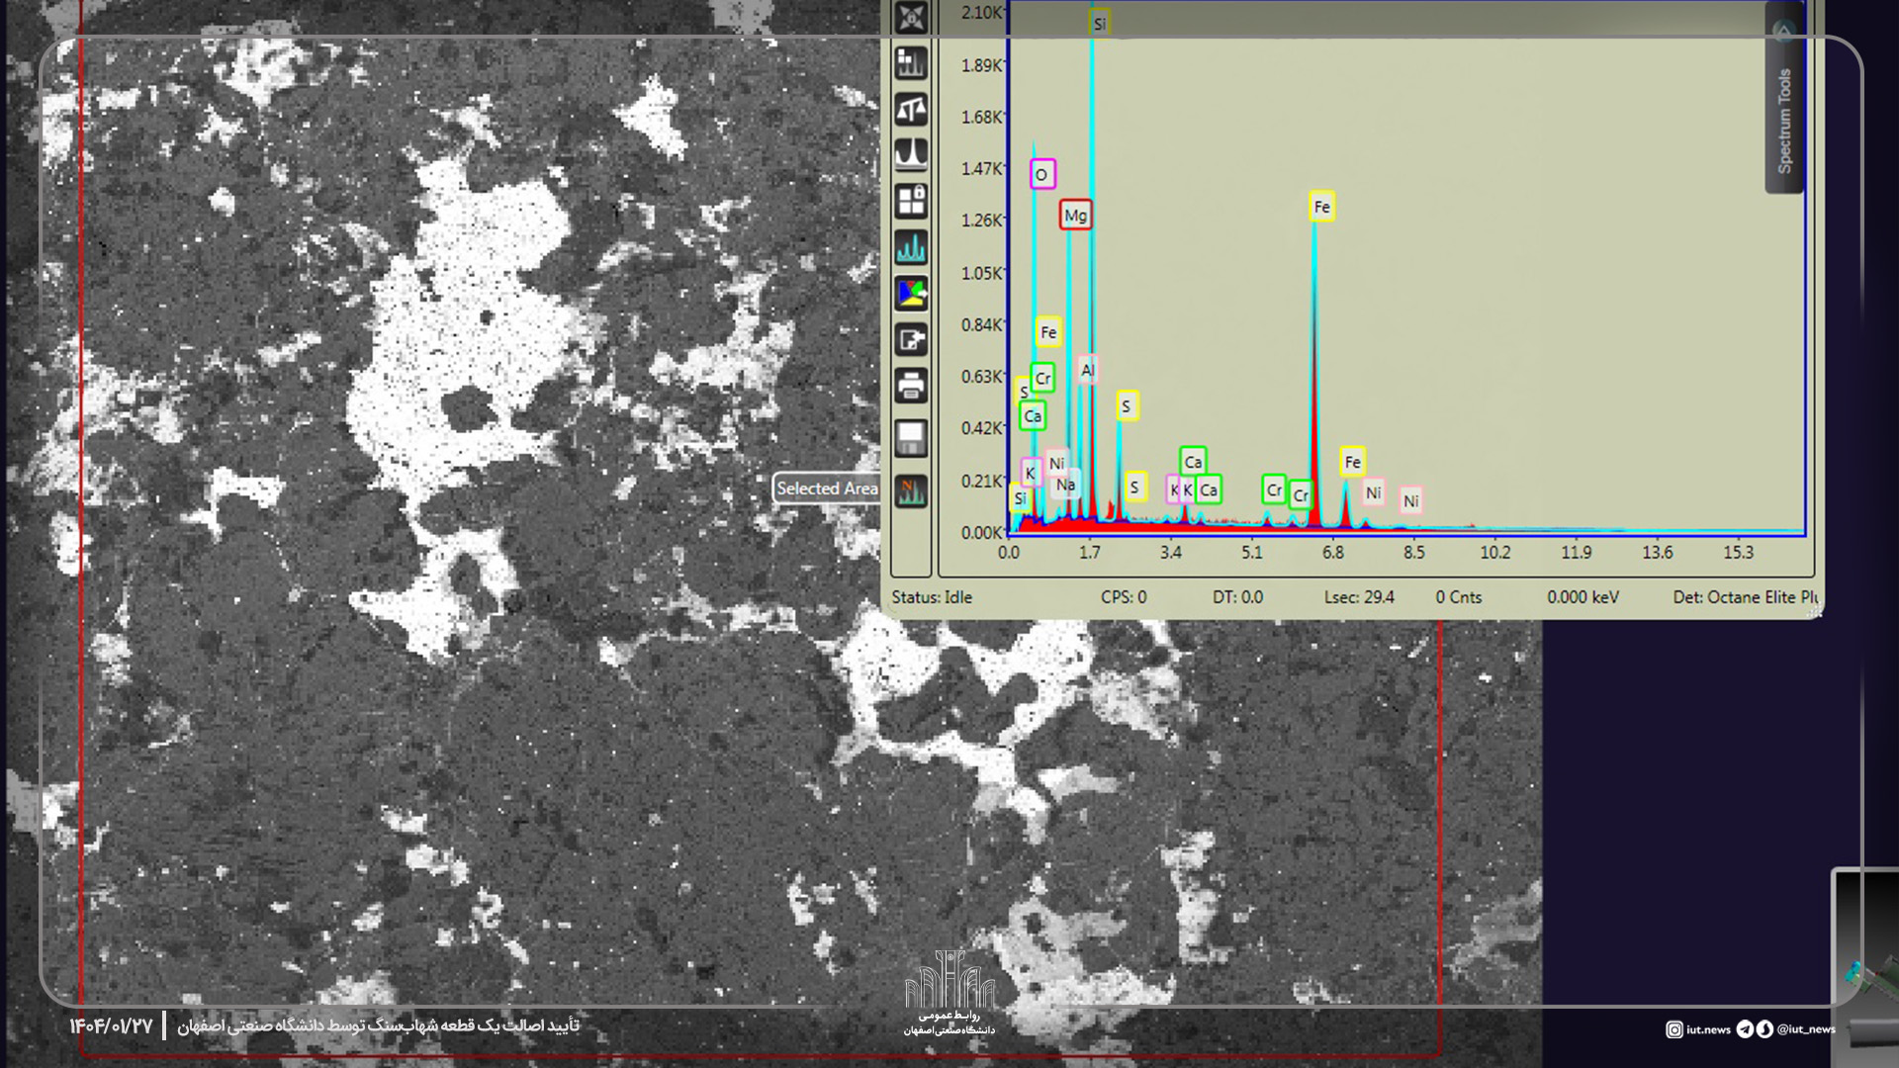Viewport: 1899px width, 1068px height.
Task: Click the locked grid layout icon
Action: pyautogui.click(x=911, y=201)
